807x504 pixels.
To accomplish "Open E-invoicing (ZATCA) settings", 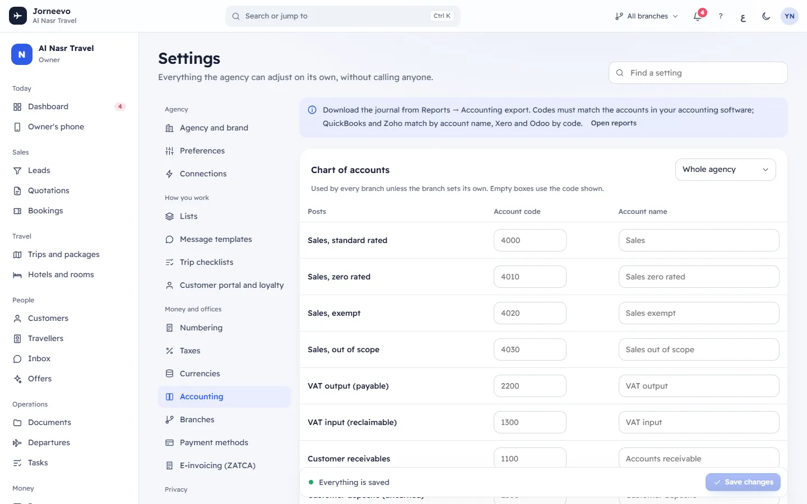I will (x=224, y=465).
